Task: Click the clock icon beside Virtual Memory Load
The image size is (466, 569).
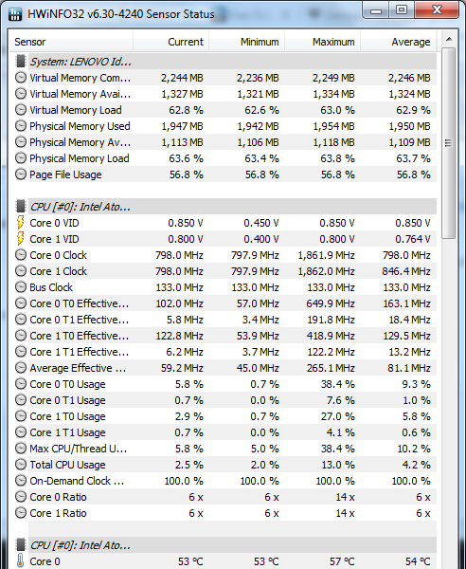Action: 21,110
